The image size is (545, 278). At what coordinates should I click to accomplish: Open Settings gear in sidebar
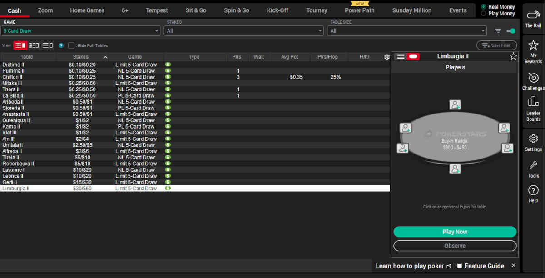pyautogui.click(x=533, y=139)
